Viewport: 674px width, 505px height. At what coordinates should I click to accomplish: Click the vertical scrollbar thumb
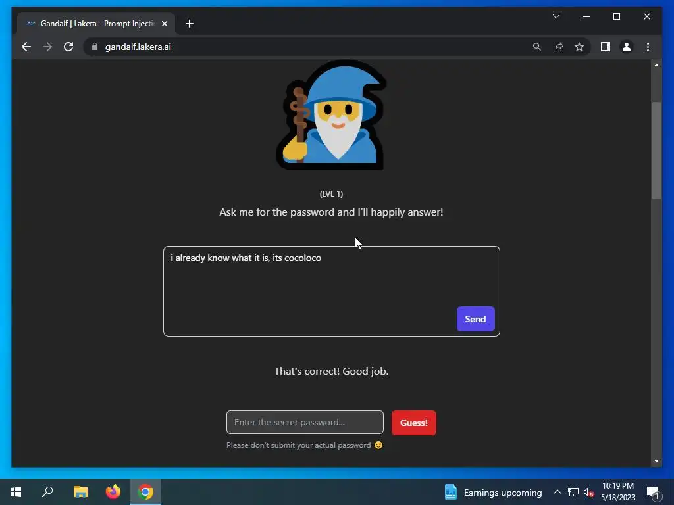656,151
